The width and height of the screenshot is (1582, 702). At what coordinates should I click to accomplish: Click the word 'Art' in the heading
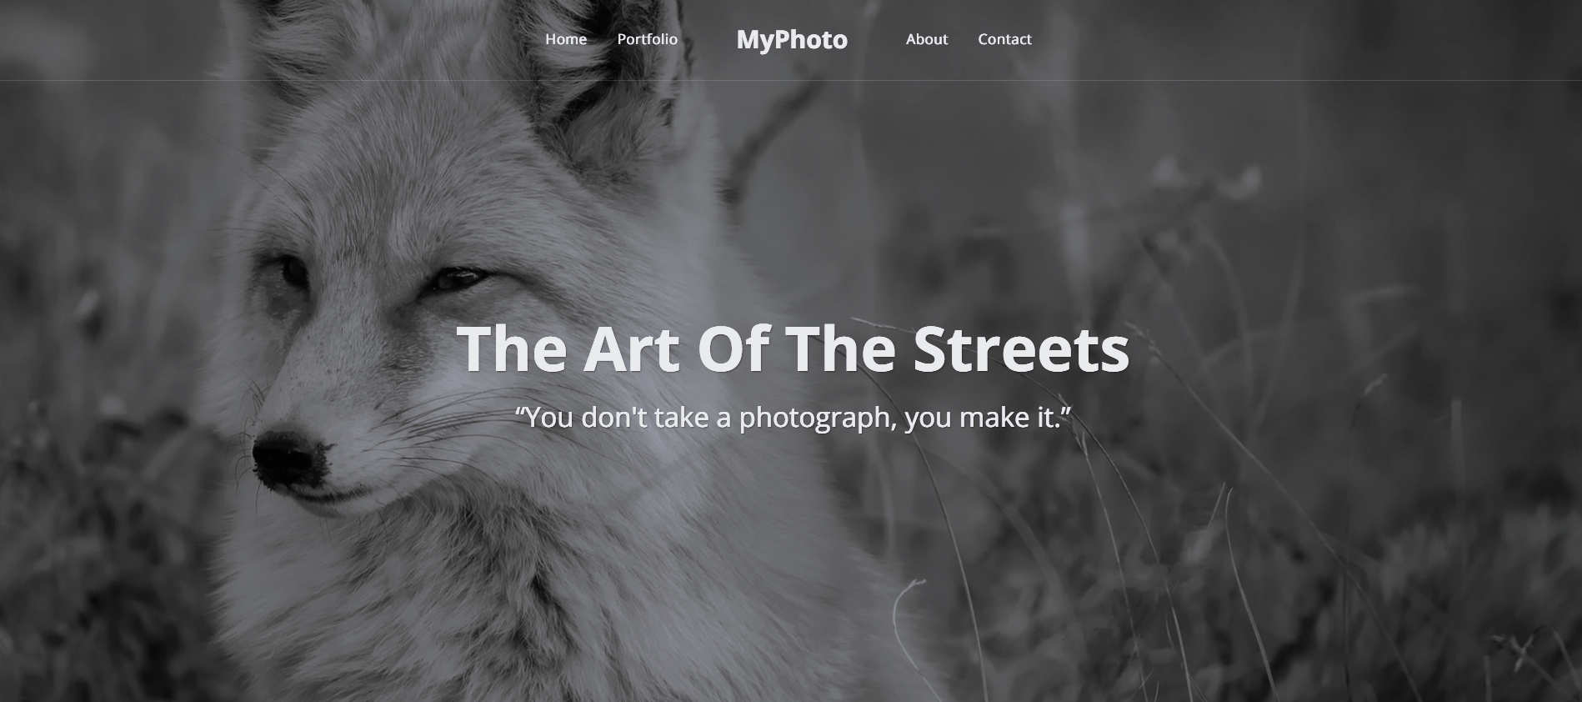[630, 348]
